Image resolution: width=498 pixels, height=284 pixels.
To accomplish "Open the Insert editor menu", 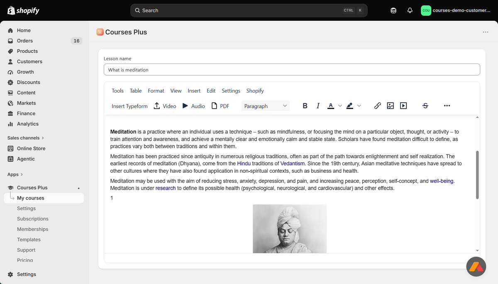I will [194, 91].
